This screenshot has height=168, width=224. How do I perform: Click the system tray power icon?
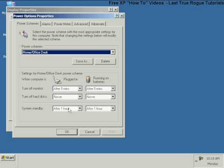(x=201, y=158)
